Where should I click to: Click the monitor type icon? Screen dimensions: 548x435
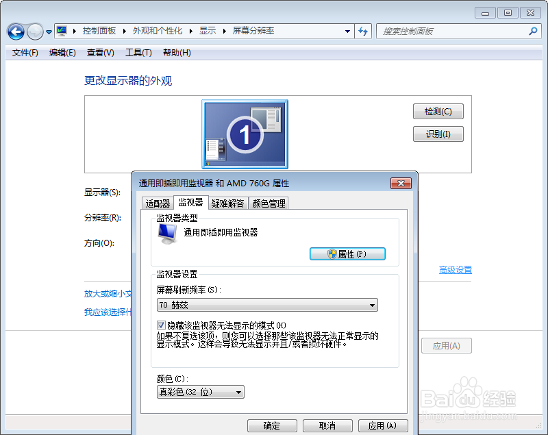point(167,234)
